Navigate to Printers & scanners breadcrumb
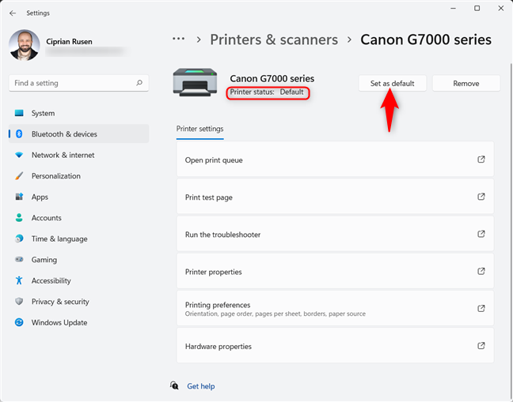Image resolution: width=513 pixels, height=402 pixels. coord(274,39)
